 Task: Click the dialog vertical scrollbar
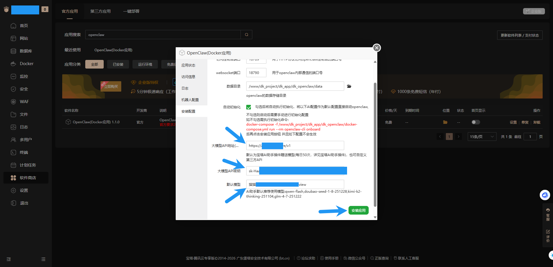coord(375,144)
